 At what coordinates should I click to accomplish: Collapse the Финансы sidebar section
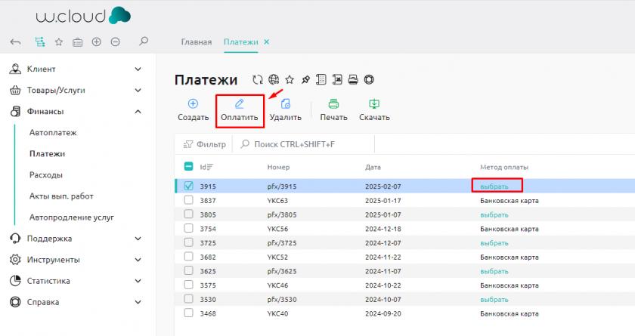point(138,112)
